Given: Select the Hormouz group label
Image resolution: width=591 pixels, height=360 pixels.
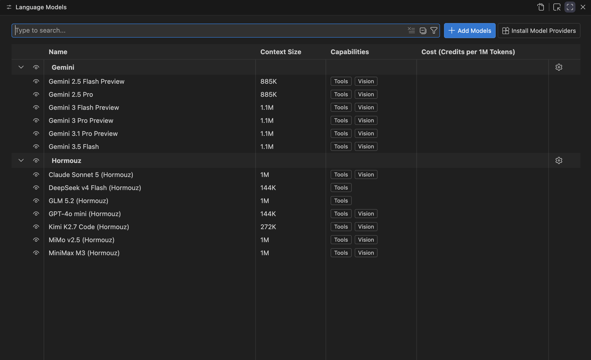Looking at the screenshot, I should click(66, 161).
